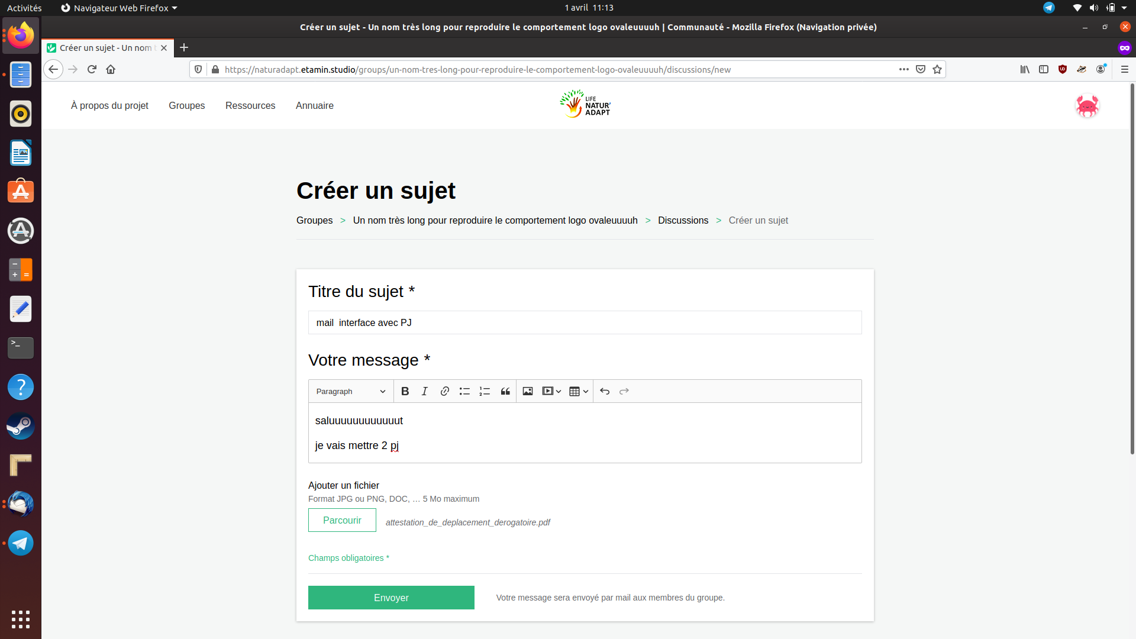The height and width of the screenshot is (639, 1136).
Task: Insert a link in the message
Action: pos(444,391)
